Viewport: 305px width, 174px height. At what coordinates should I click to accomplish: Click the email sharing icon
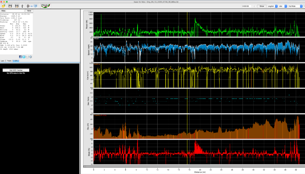(27, 57)
